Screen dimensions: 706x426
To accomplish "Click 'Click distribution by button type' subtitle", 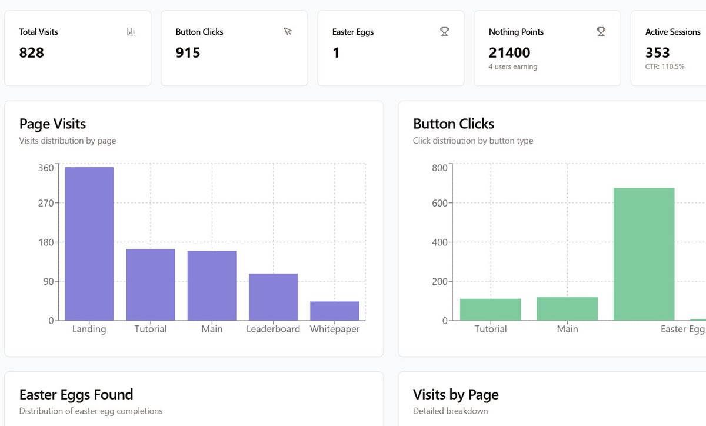I will pos(473,141).
